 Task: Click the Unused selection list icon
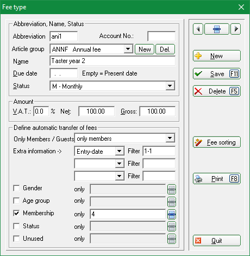click(172, 239)
